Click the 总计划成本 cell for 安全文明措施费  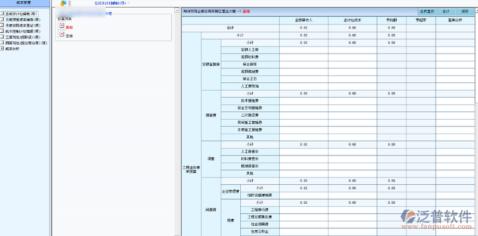(x=353, y=108)
